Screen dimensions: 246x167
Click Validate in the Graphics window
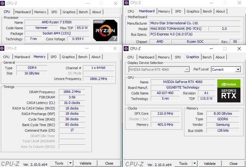pos(210,164)
